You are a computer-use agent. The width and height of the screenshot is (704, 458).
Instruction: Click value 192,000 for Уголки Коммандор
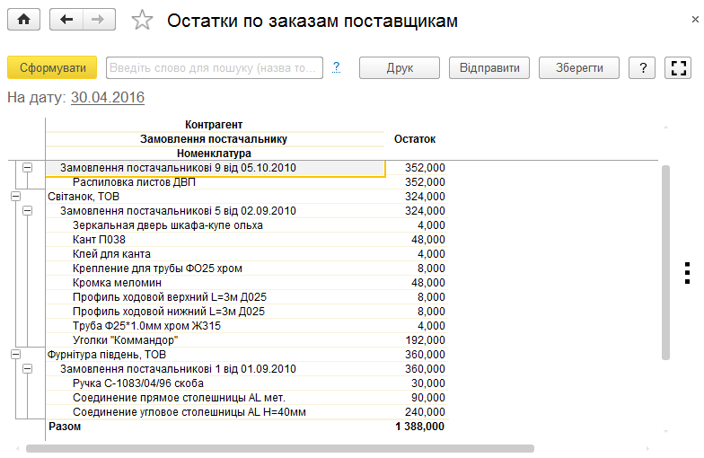(x=425, y=340)
